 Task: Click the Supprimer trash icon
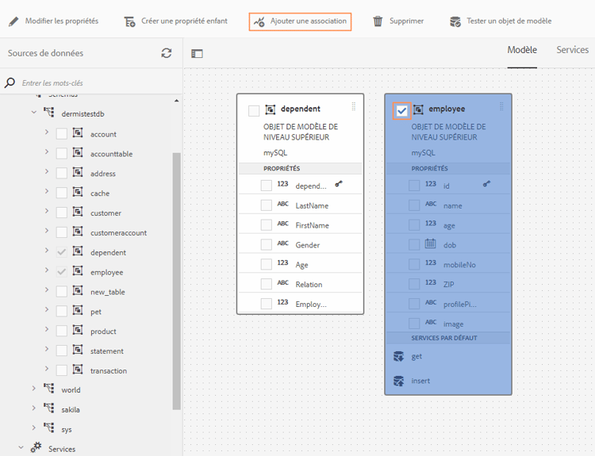click(x=378, y=21)
